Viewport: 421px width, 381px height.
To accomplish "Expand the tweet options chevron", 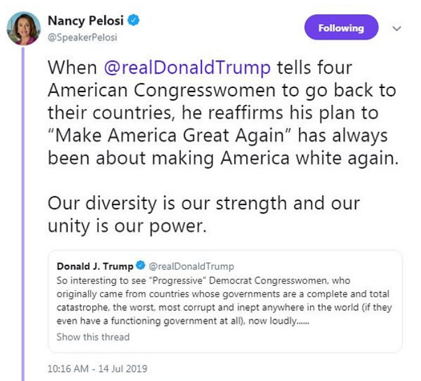I will click(x=396, y=28).
